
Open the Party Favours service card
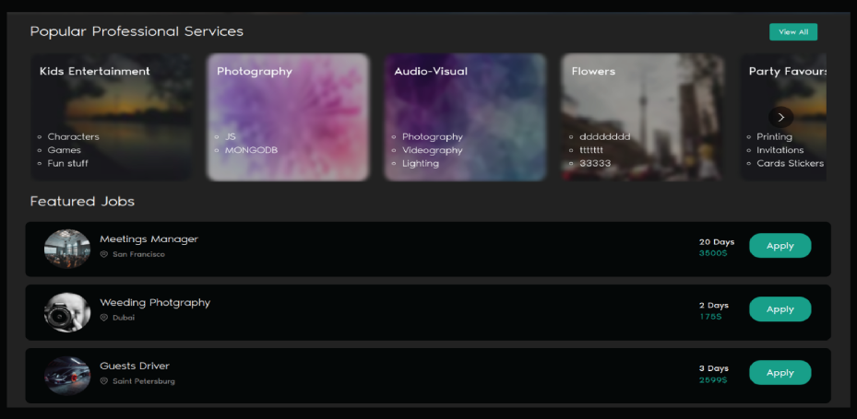coord(782,117)
